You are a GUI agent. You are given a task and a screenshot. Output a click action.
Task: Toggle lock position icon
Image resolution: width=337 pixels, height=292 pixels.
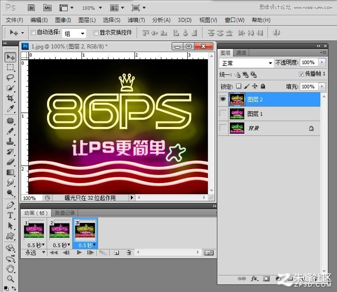pyautogui.click(x=255, y=86)
